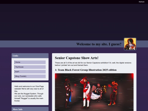Click the 'These are all 3 of the art' description text

[93, 64]
